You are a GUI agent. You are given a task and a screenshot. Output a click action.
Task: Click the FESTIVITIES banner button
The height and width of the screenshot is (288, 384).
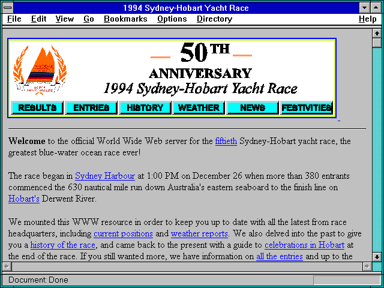306,107
